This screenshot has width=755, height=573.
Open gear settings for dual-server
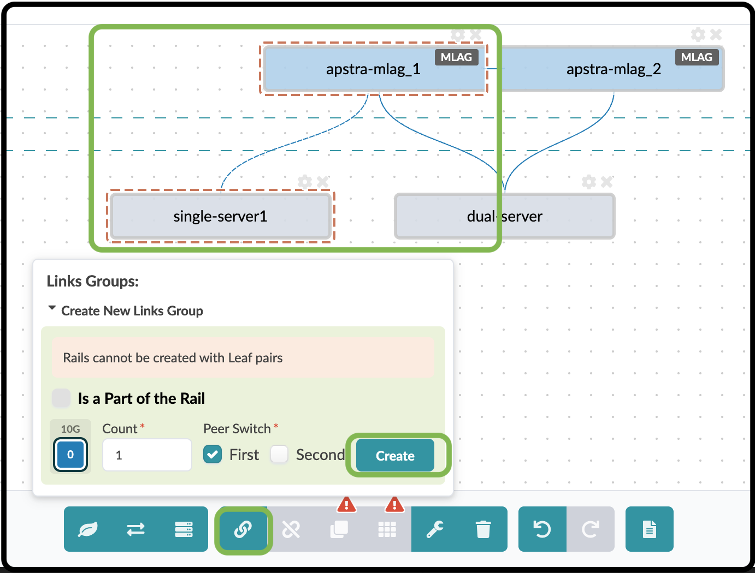(x=589, y=182)
